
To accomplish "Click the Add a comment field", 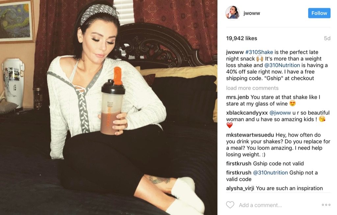I will tap(260, 205).
